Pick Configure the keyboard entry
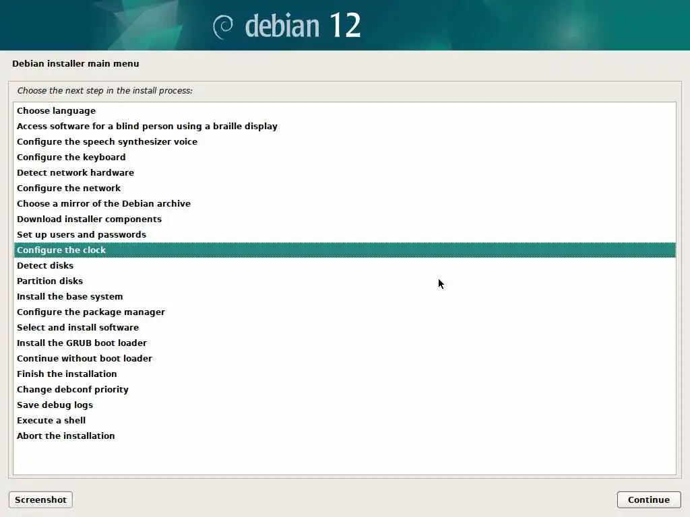690x517 pixels. [344, 157]
